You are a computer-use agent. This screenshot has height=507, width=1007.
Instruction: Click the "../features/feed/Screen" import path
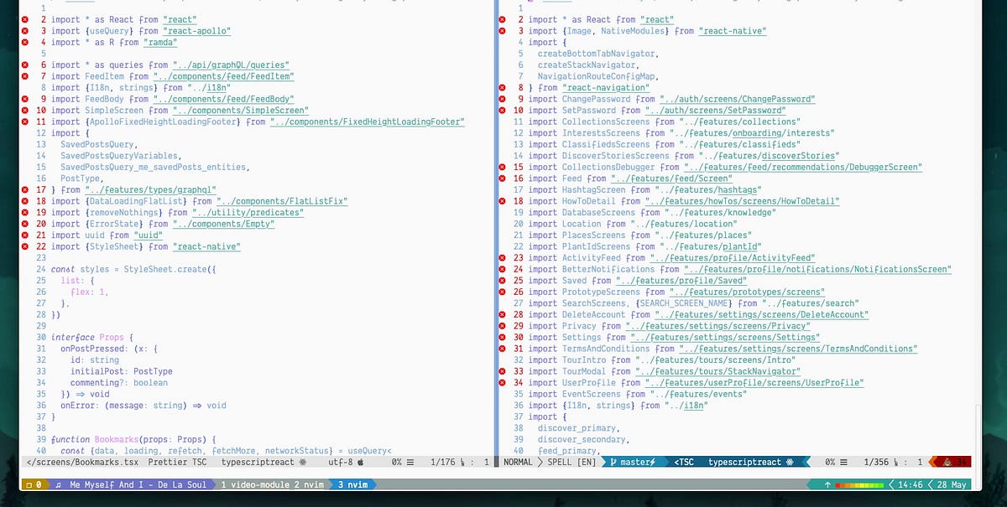pos(671,178)
